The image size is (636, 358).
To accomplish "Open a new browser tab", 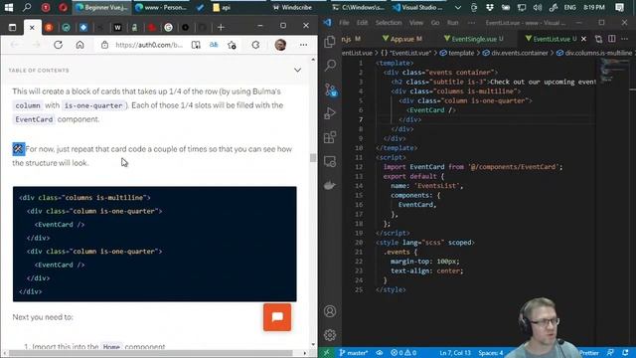I will click(221, 27).
